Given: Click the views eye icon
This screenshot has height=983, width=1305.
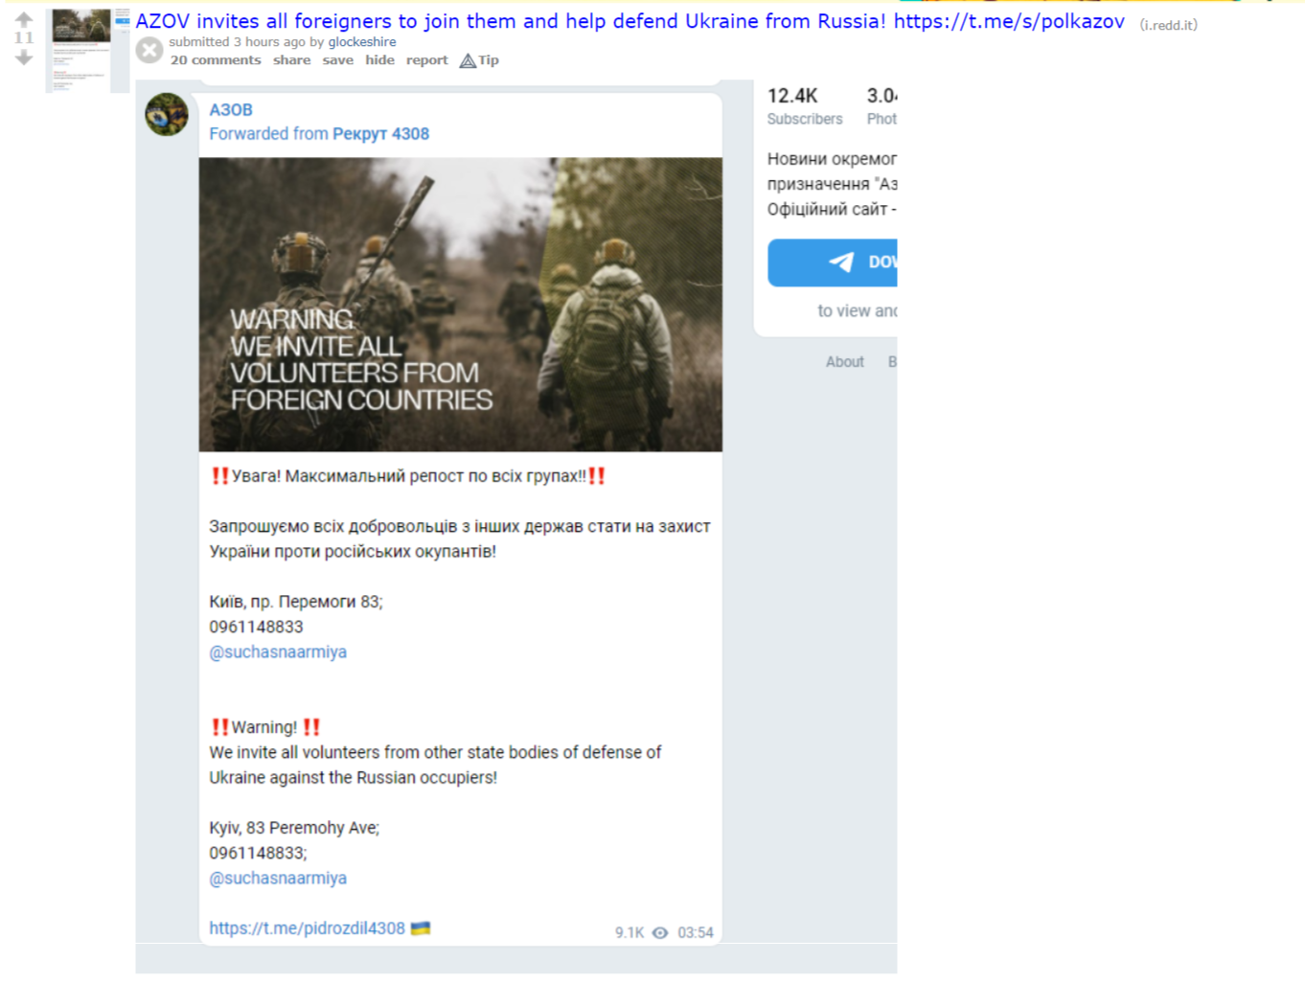Looking at the screenshot, I should pos(660,932).
